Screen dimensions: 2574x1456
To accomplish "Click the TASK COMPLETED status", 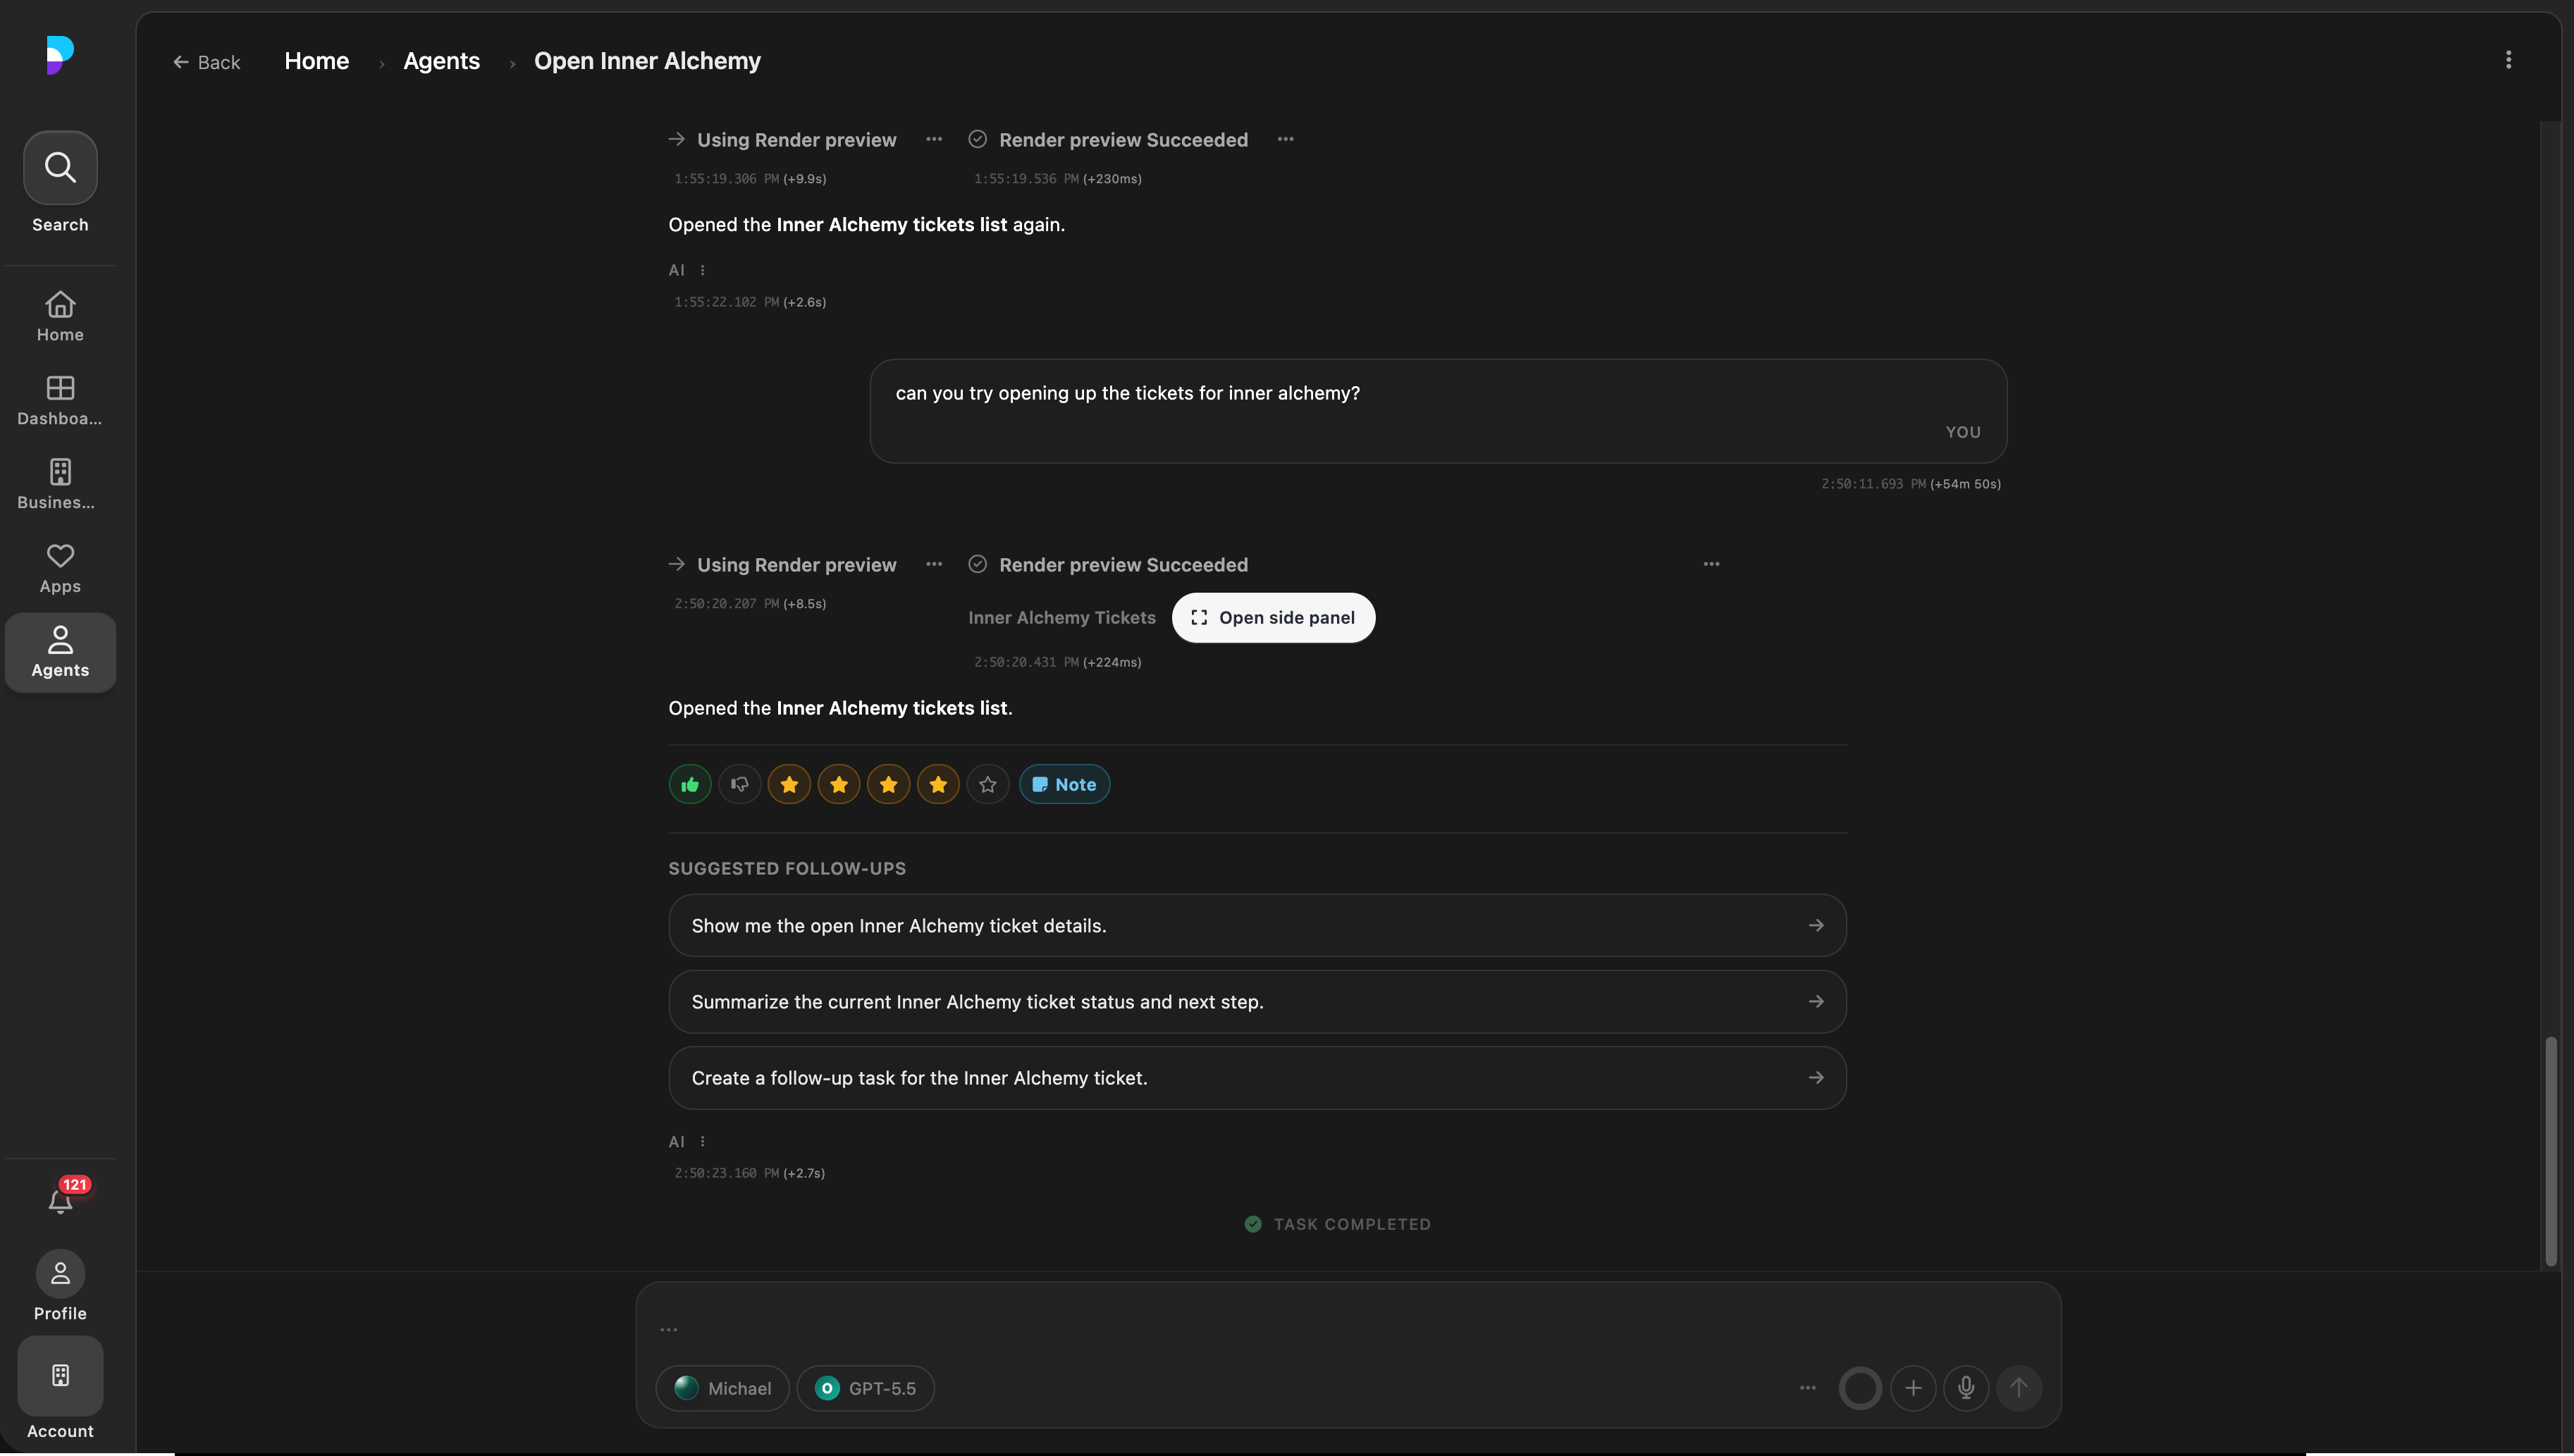I will pyautogui.click(x=1338, y=1224).
